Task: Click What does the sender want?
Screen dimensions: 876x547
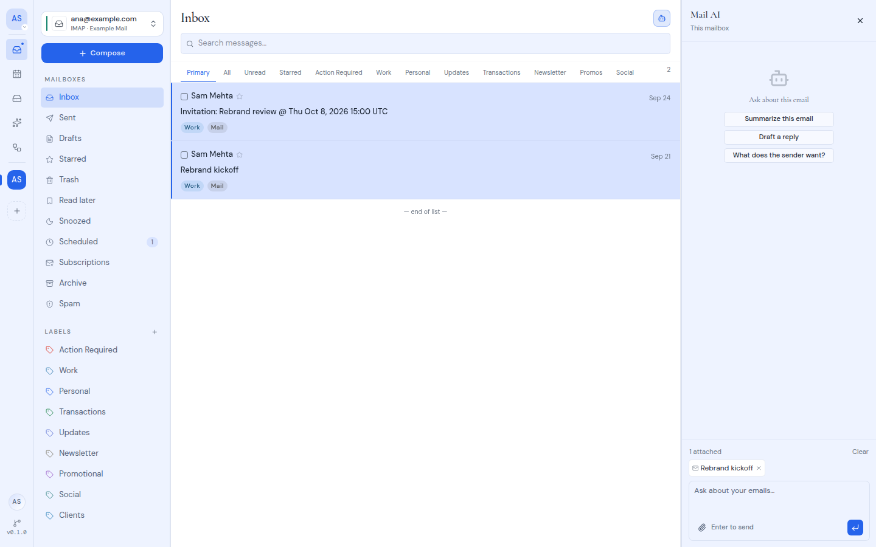Action: tap(779, 156)
